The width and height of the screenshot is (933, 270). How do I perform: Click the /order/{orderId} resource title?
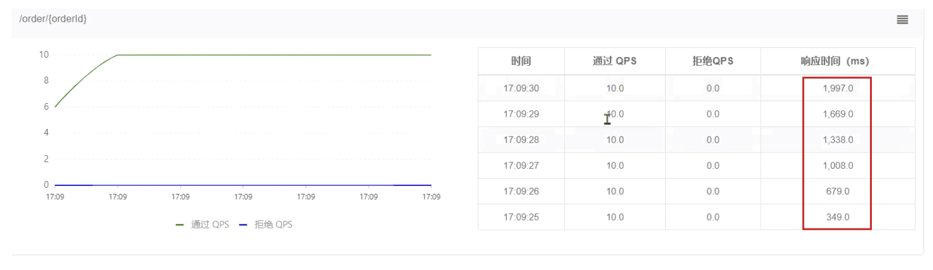pyautogui.click(x=53, y=19)
